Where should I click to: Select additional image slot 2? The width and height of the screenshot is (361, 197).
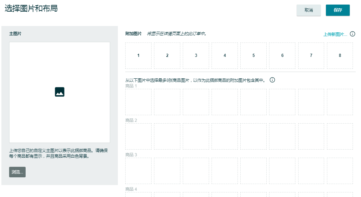click(x=167, y=55)
